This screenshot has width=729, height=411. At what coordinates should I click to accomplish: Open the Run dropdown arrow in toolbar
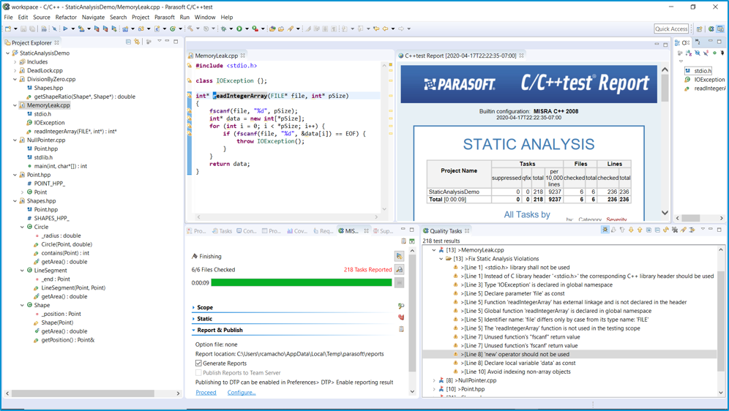point(247,29)
